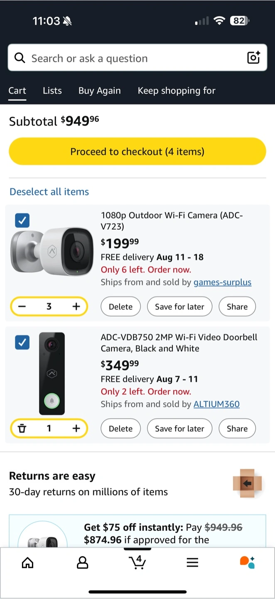Open the Buy Again tab
275x599 pixels.
[100, 91]
